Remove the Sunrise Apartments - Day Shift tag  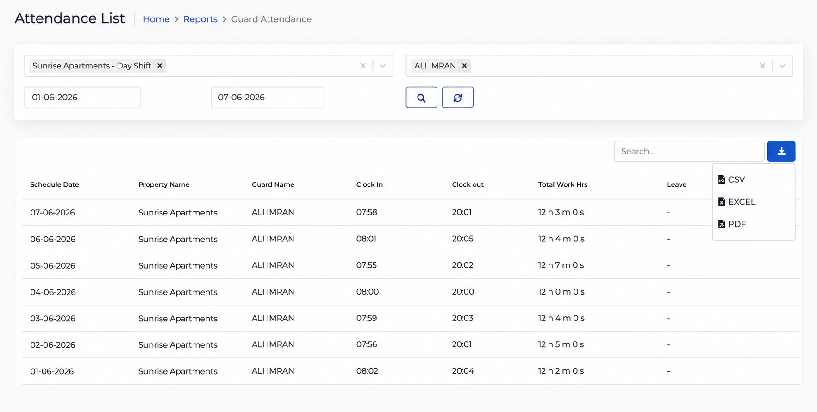[160, 66]
